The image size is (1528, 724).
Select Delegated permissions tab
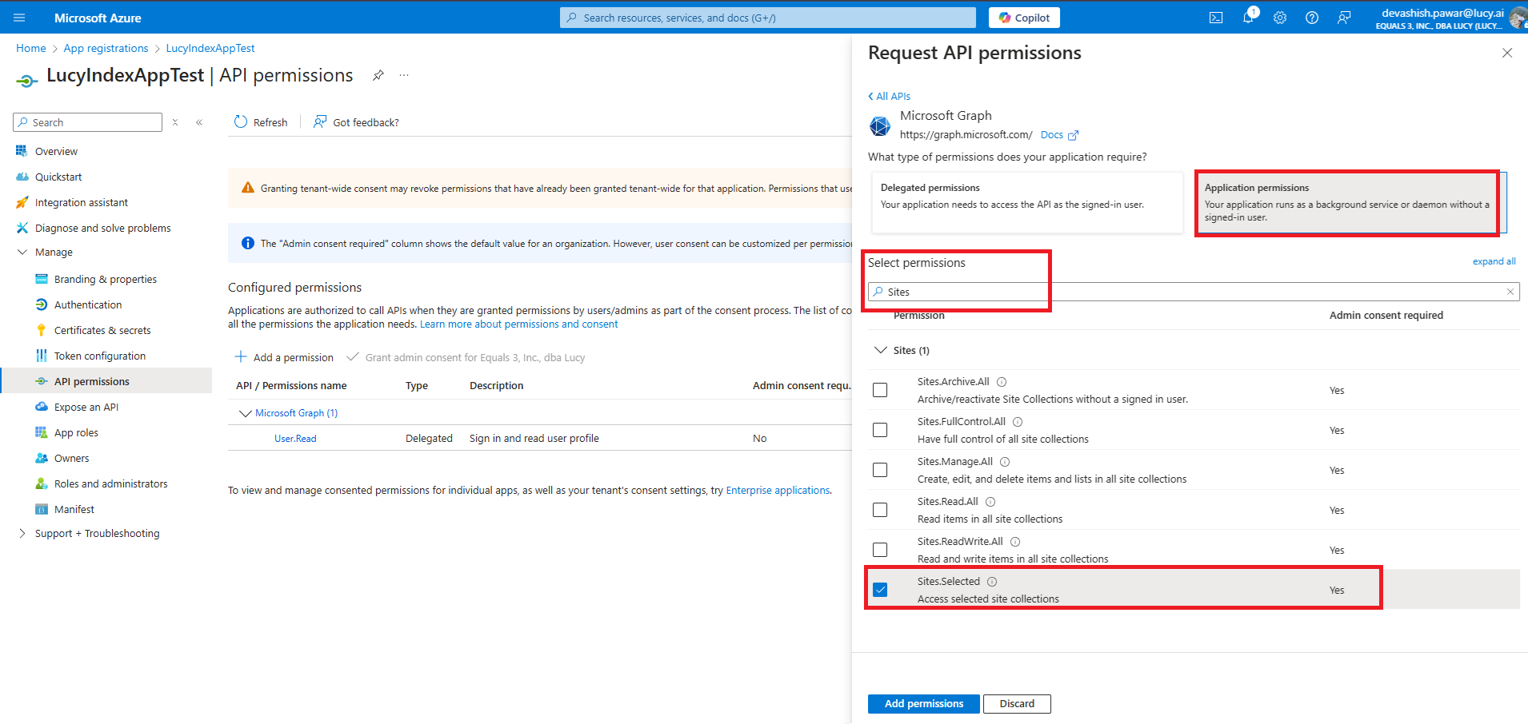[1026, 202]
